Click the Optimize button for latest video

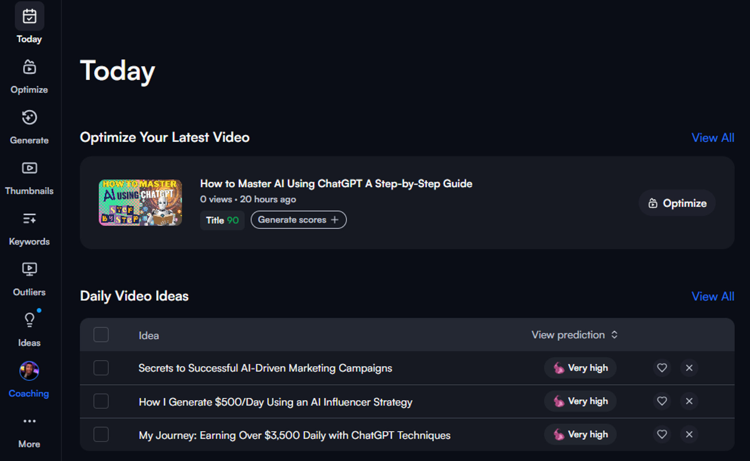(677, 203)
